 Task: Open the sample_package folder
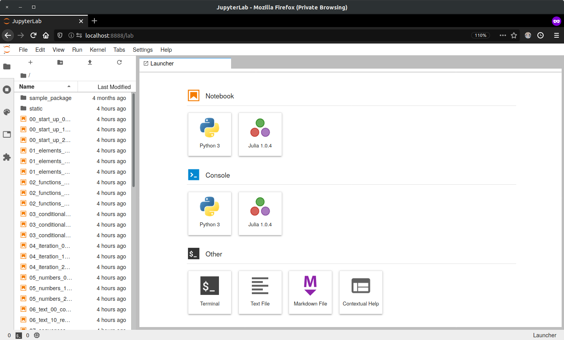click(x=50, y=98)
